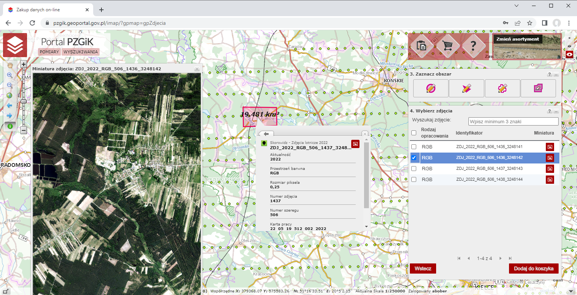Click the 'Dodaj do koszyka' button
The image size is (577, 295).
pos(533,268)
